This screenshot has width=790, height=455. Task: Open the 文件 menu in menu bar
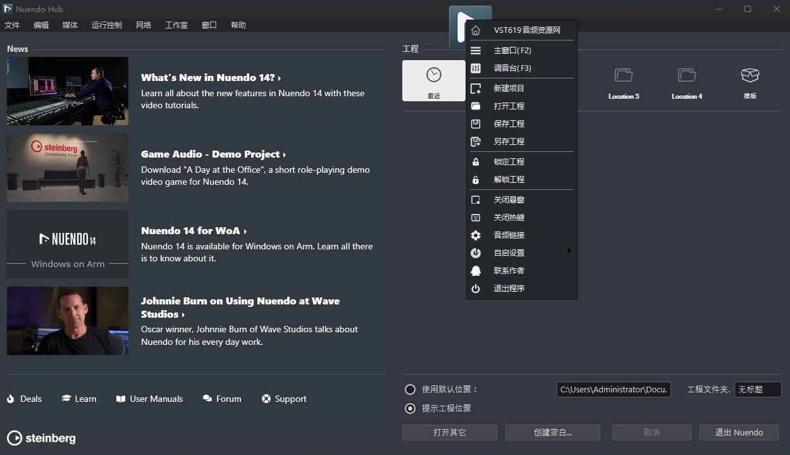click(12, 25)
